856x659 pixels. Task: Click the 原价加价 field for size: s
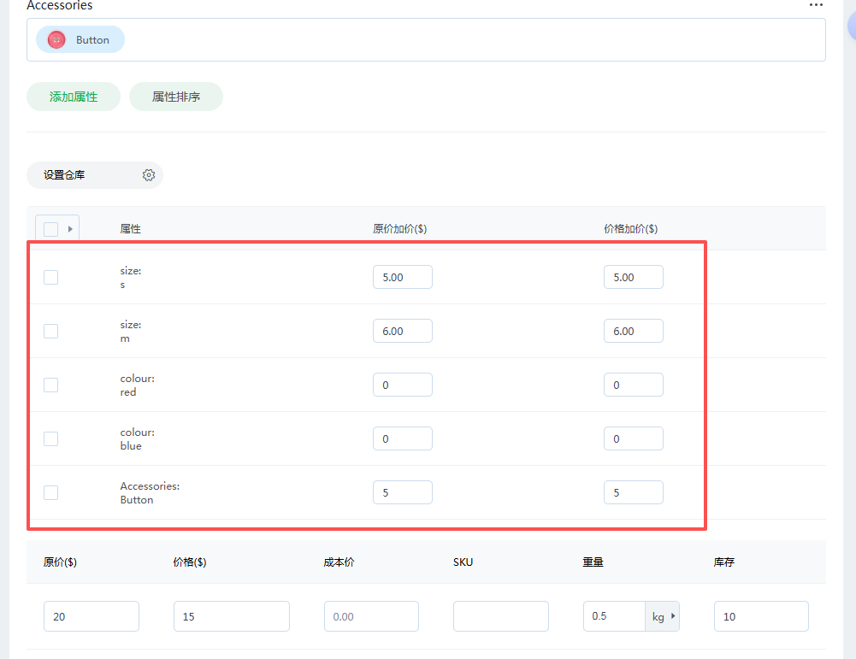(403, 277)
